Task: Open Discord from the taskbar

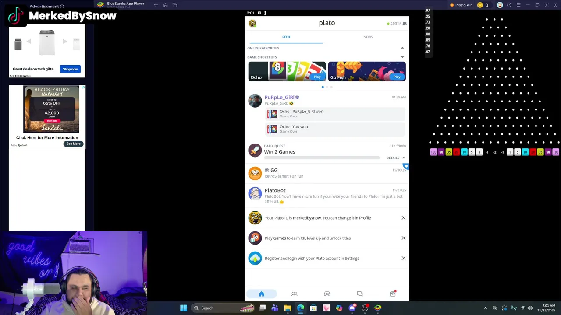Action: click(x=352, y=308)
